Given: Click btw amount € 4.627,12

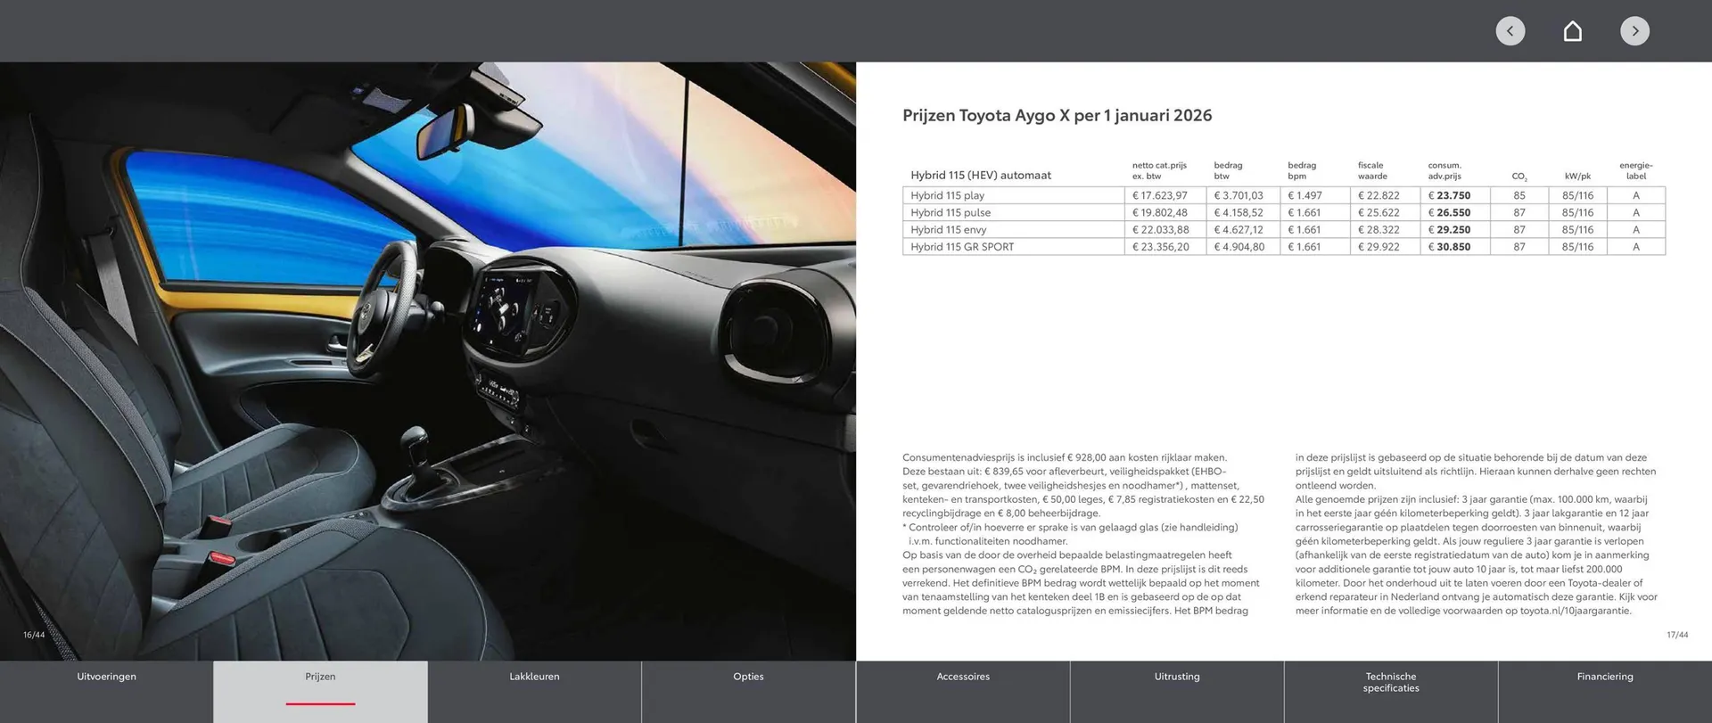Looking at the screenshot, I should [1239, 229].
